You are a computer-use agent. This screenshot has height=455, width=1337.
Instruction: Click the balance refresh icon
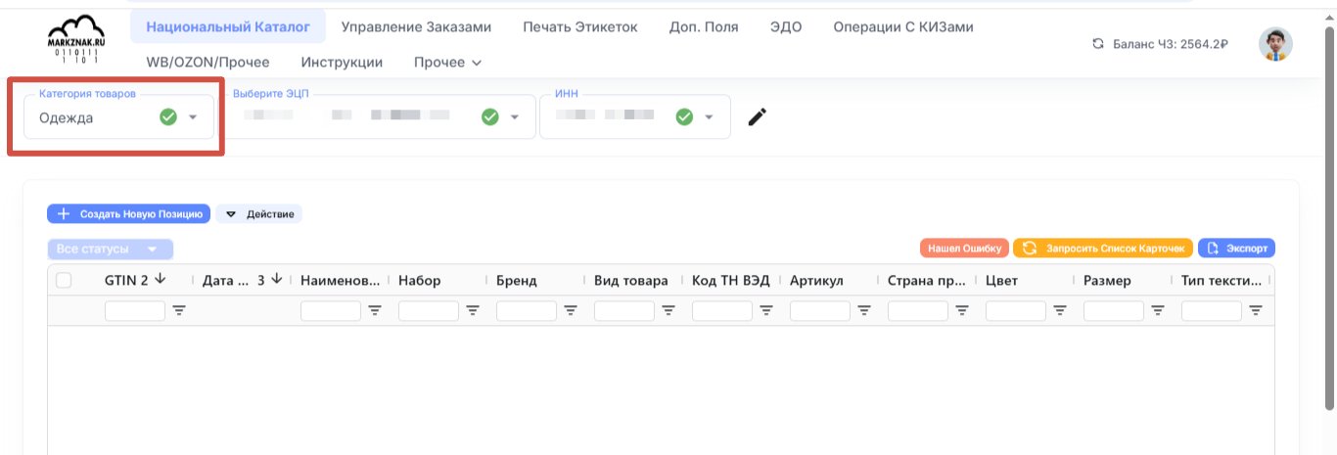click(1098, 44)
